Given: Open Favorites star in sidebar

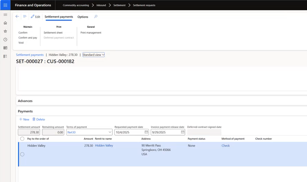Looking at the screenshot, I should [x=5, y=31].
